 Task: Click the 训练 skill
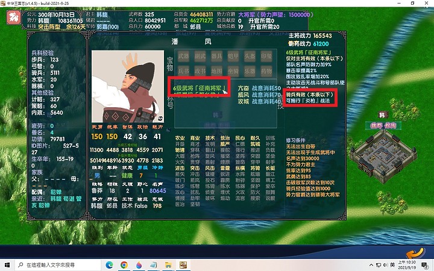270,138
